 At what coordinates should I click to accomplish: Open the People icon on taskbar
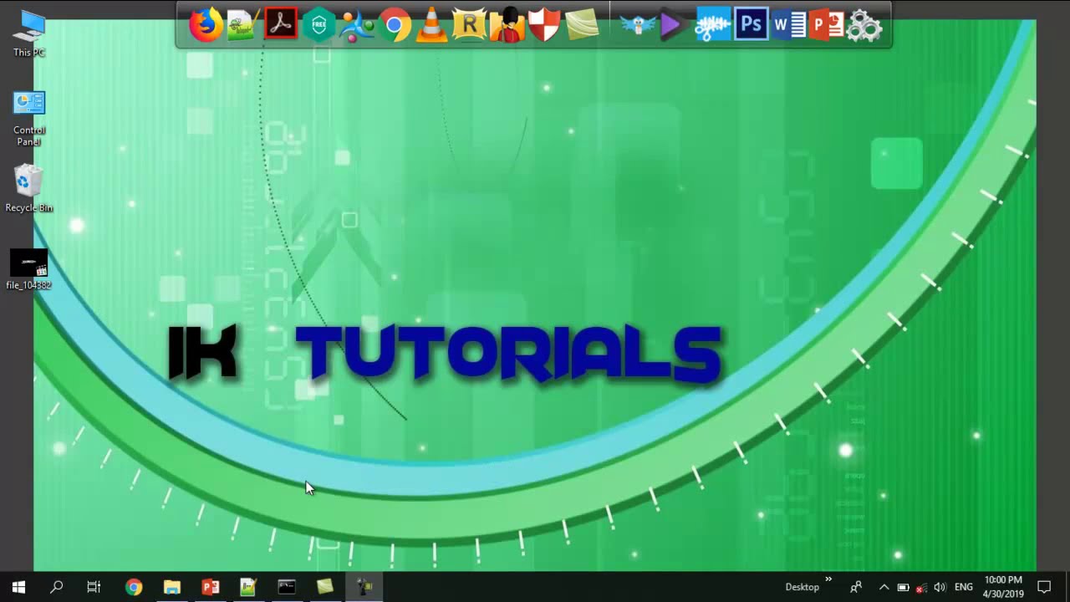tap(856, 587)
